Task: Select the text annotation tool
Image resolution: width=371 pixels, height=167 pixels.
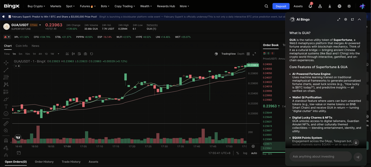Action: (6, 107)
